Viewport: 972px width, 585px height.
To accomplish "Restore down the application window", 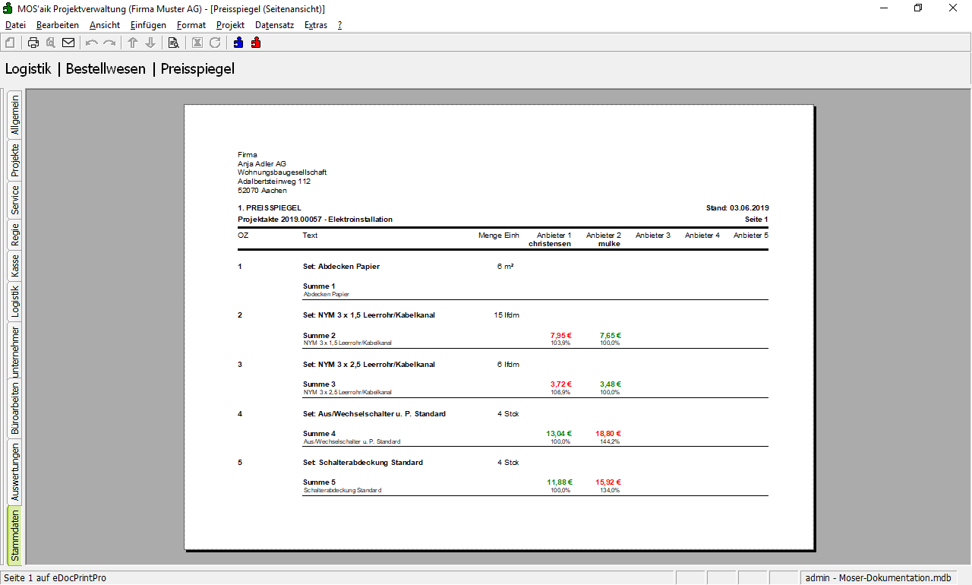I will point(918,8).
